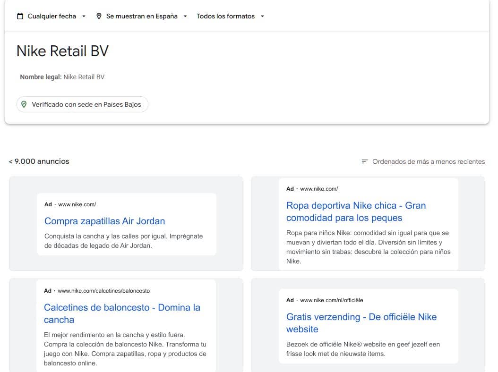Image resolution: width=498 pixels, height=372 pixels.
Task: Click the Verificado con sede en Países Bajos chip
Action: click(82, 104)
